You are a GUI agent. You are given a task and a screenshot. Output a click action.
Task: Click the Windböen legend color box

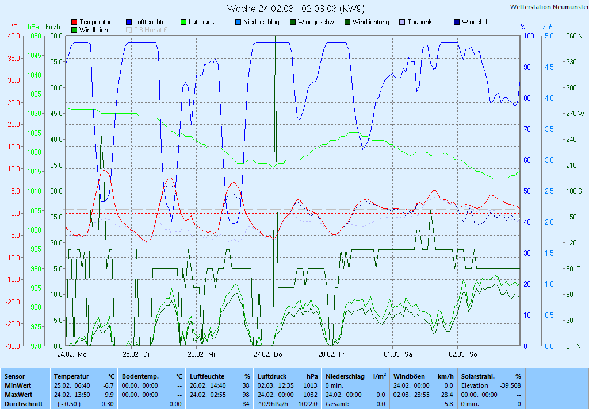(x=74, y=30)
